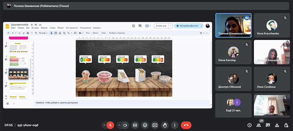
Task: Expand the new slide layout dropdown
Action: 16,33
